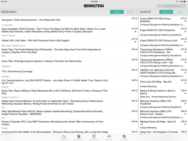Image resolution: width=188 pixels, height=141 pixels.
Task: Open Global Spec Pharma/Biotech report
Action: pyautogui.click(x=69, y=104)
